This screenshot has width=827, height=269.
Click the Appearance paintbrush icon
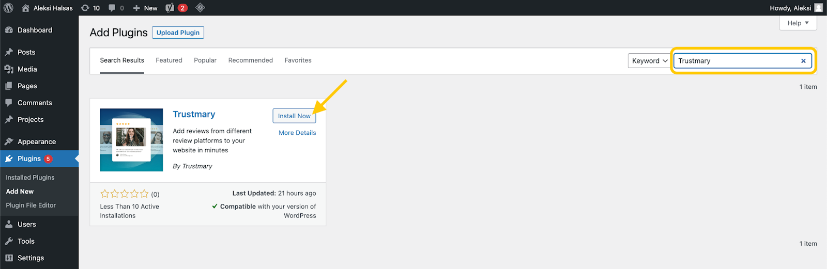9,141
